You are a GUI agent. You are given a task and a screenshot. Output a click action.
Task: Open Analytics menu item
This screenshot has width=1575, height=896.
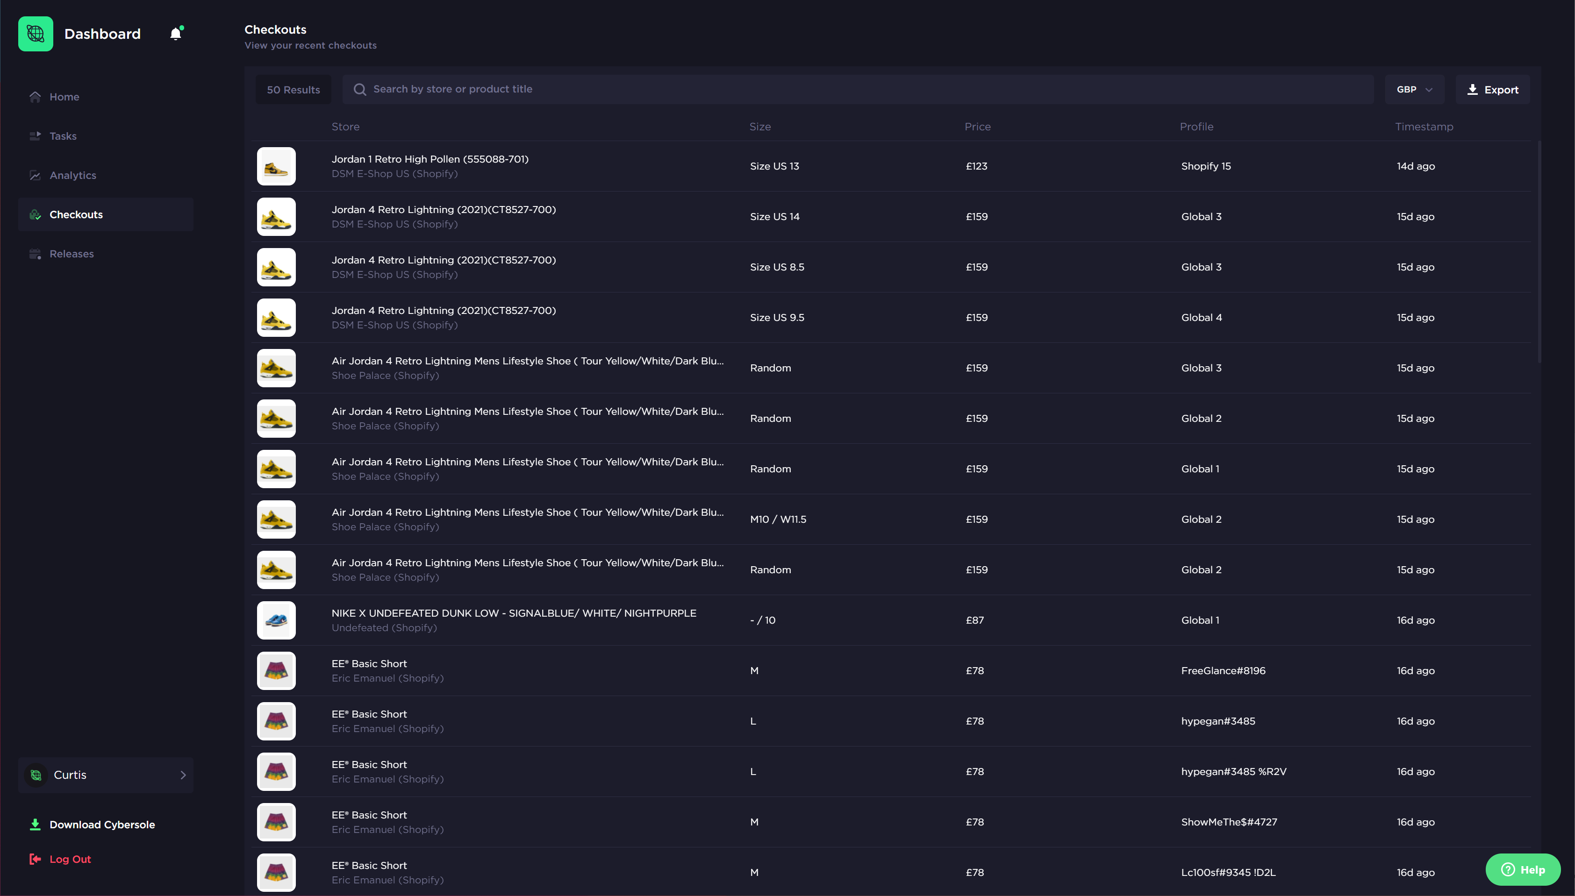click(x=106, y=175)
